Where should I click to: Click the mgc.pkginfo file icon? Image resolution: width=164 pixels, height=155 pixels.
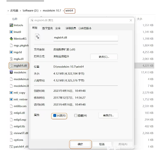pyautogui.click(x=11, y=45)
